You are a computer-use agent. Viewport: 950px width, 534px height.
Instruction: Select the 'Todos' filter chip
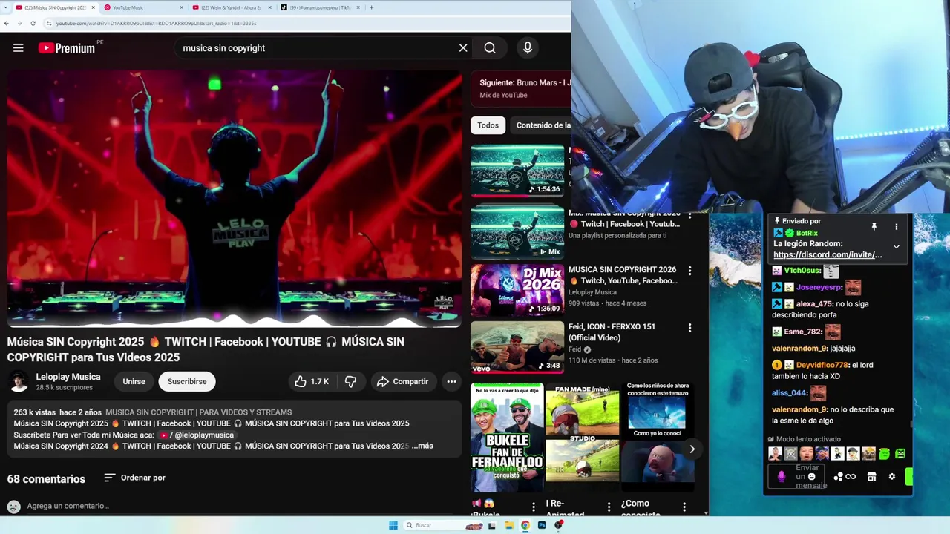click(488, 125)
